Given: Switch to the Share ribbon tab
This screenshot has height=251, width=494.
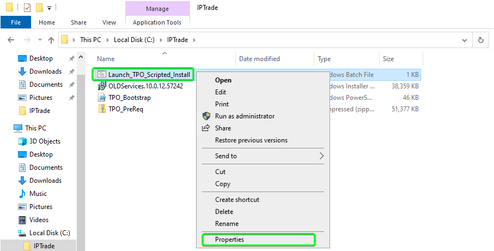Looking at the screenshot, I should coord(78,22).
